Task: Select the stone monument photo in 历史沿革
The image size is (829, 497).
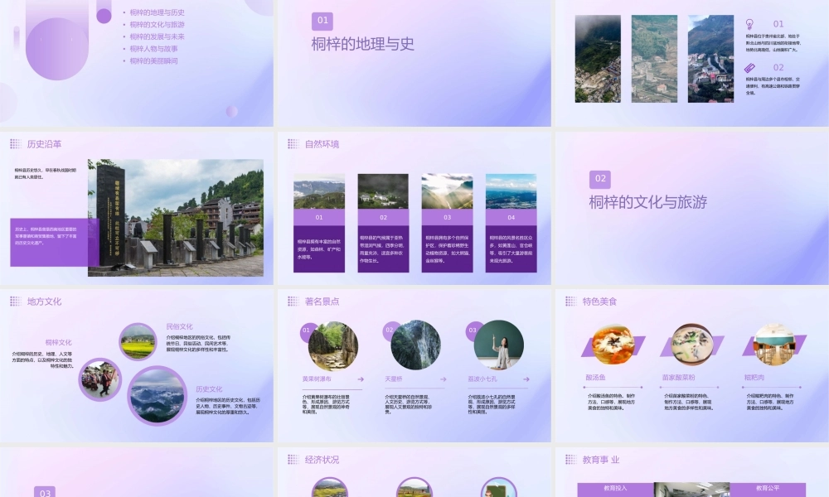Action: (x=176, y=218)
